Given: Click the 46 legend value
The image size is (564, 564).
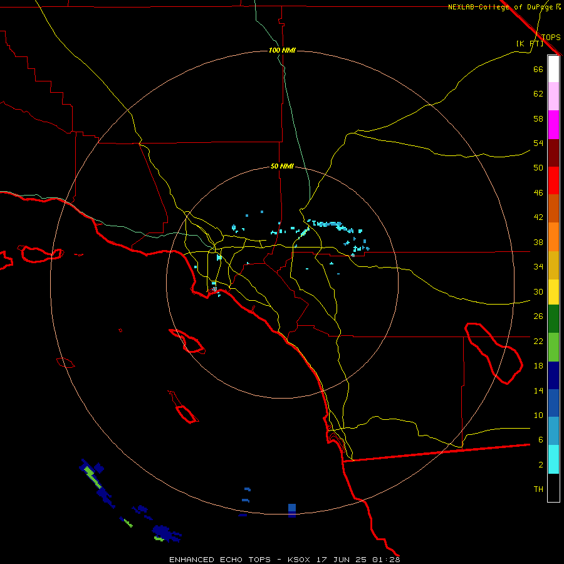Looking at the screenshot, I should click(x=538, y=193).
